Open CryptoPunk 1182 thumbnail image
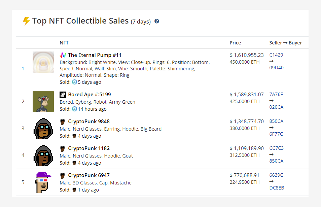The width and height of the screenshot is (321, 207). point(43,155)
